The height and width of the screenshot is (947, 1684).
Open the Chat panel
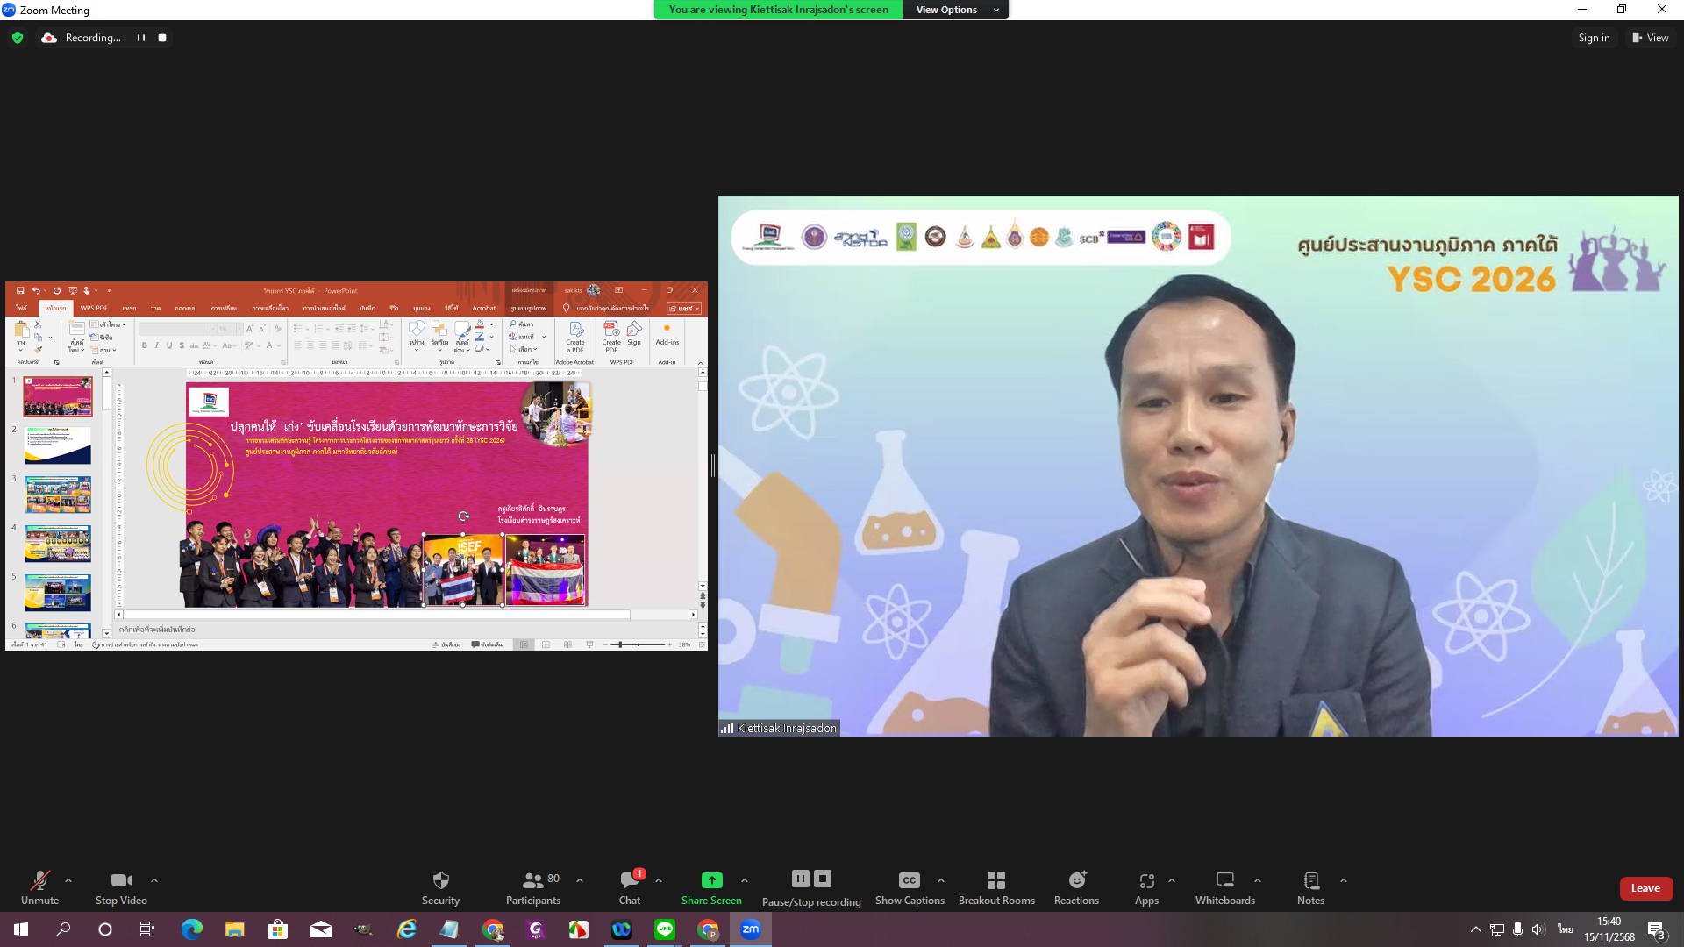click(x=629, y=880)
